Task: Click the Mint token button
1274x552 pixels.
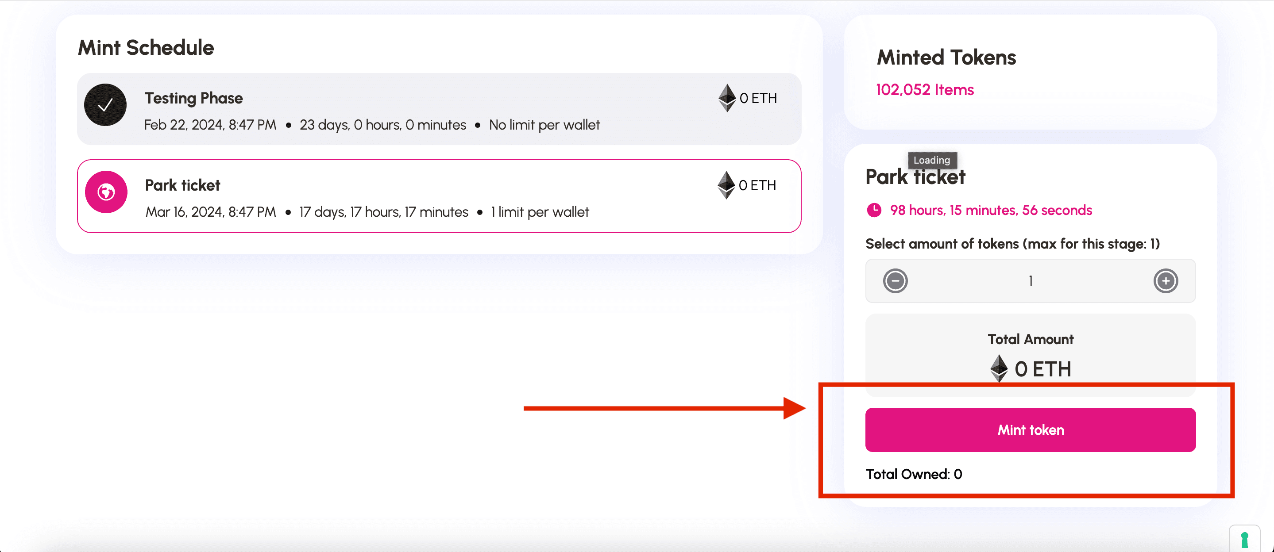Action: coord(1030,429)
